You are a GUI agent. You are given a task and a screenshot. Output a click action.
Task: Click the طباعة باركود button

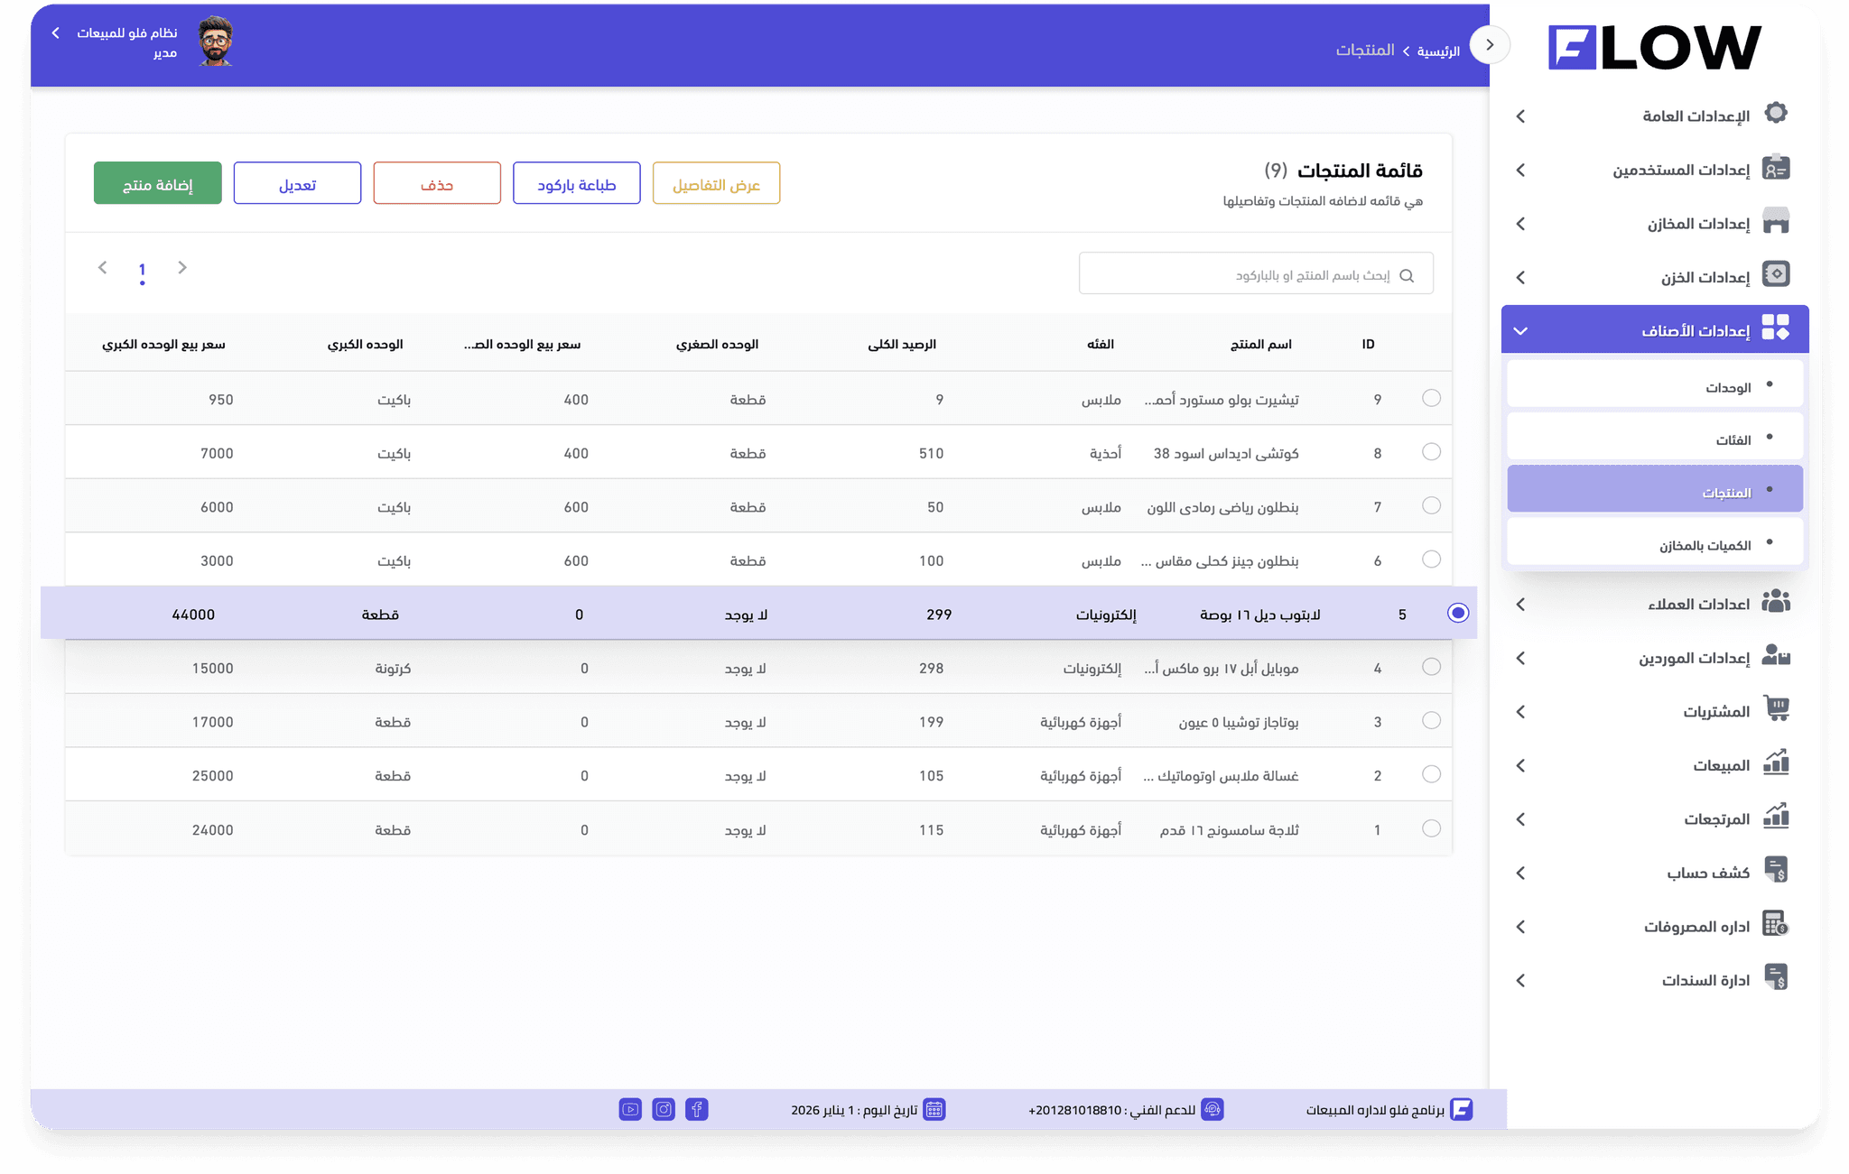576,183
